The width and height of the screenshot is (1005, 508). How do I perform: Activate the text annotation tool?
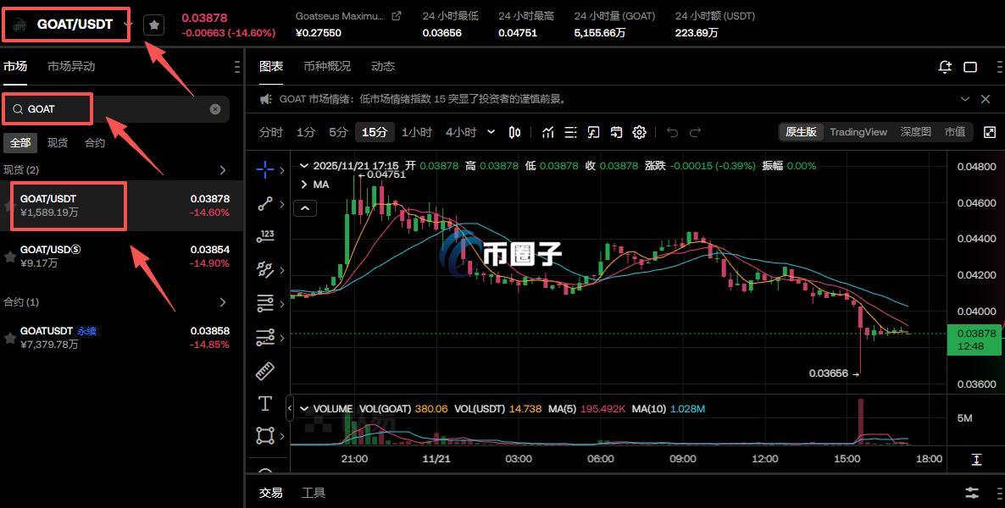click(265, 403)
